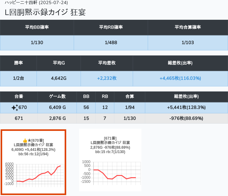Screen dimensions: 228x196
Task: Click the 平均RB確率 column header
Action: pyautogui.click(x=111, y=27)
